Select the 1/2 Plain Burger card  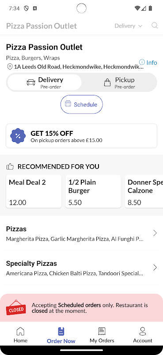coord(93,192)
